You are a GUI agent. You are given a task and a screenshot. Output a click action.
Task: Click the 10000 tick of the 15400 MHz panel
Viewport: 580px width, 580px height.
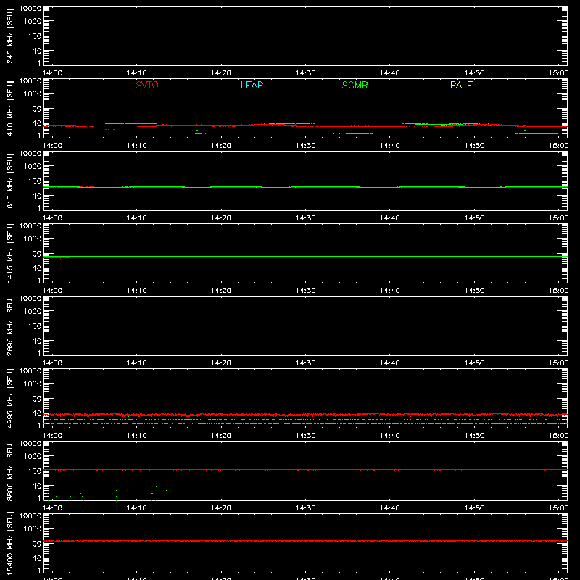click(30, 516)
